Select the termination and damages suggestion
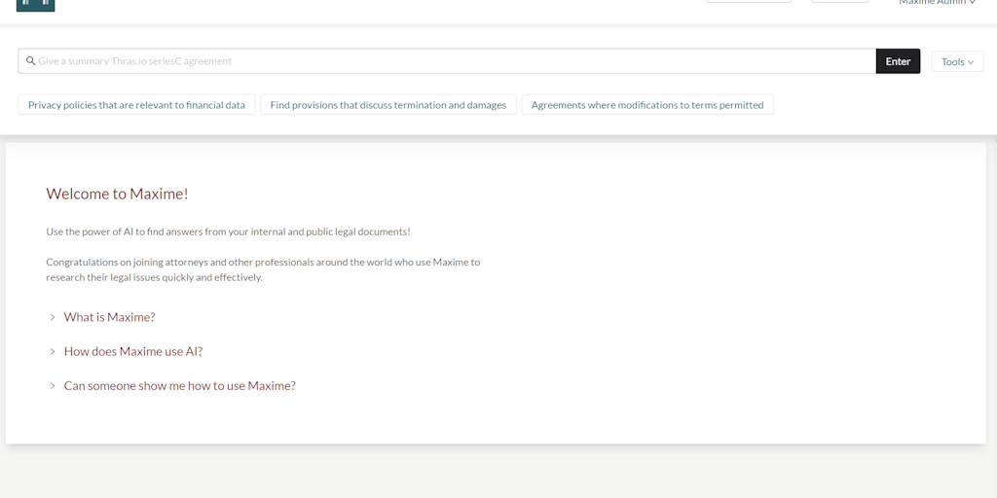Image resolution: width=997 pixels, height=498 pixels. [x=388, y=105]
